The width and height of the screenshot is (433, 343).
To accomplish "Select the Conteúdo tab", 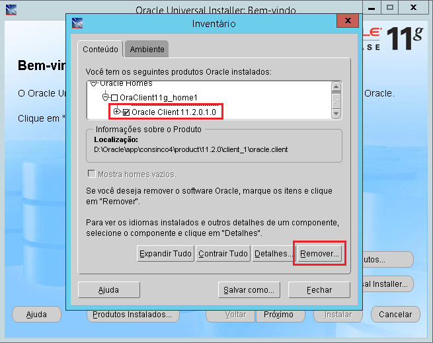I will pyautogui.click(x=100, y=49).
